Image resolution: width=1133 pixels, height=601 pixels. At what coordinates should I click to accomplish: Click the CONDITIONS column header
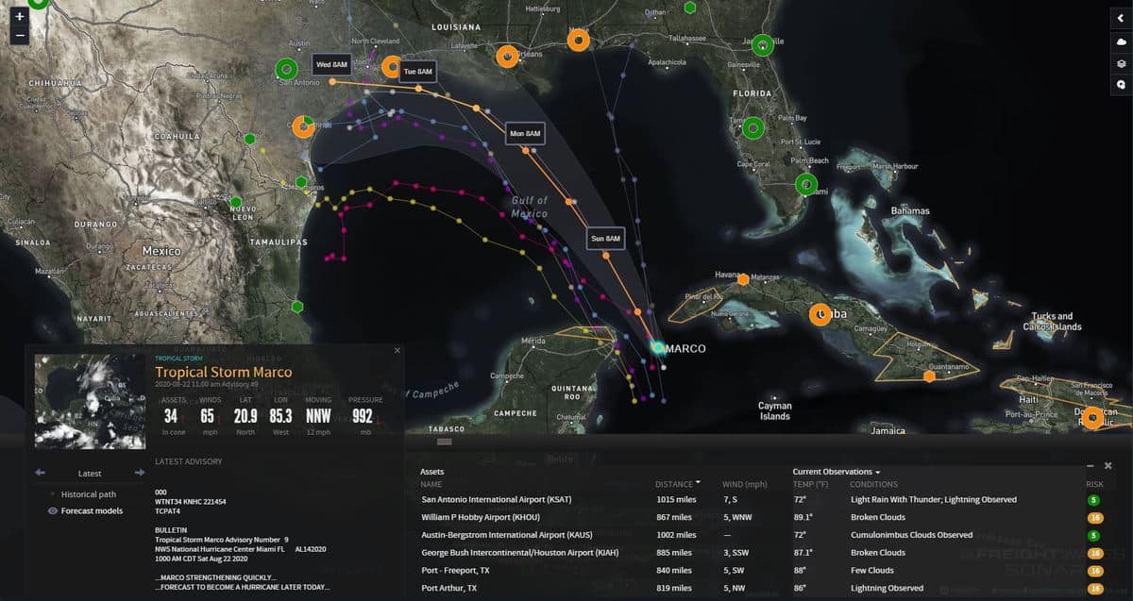point(873,484)
